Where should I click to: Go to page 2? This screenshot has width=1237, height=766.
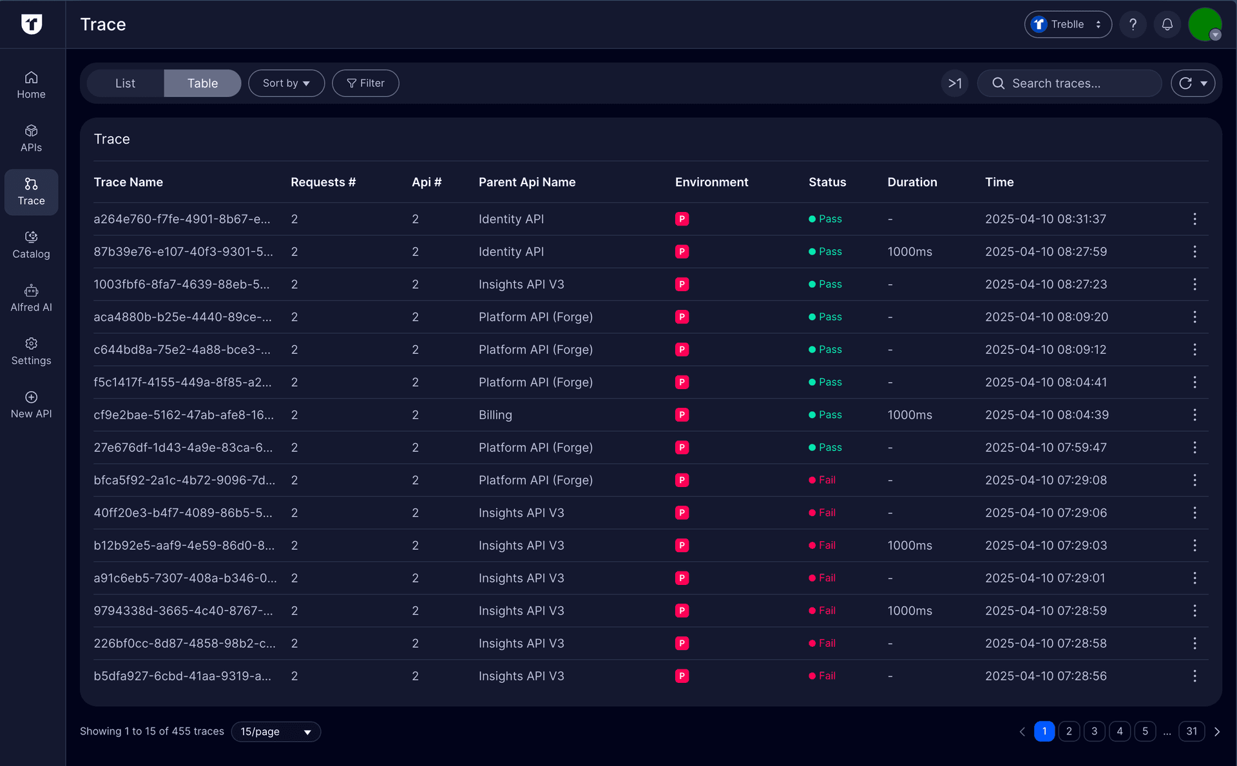click(x=1069, y=731)
